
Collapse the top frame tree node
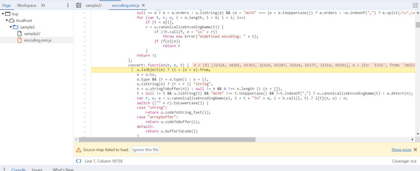pyautogui.click(x=3, y=14)
